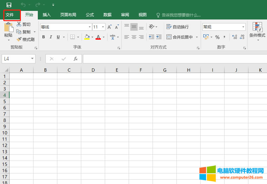Apply the yellow fill color swatch
Viewport: 267px width, 184px height.
coord(87,37)
